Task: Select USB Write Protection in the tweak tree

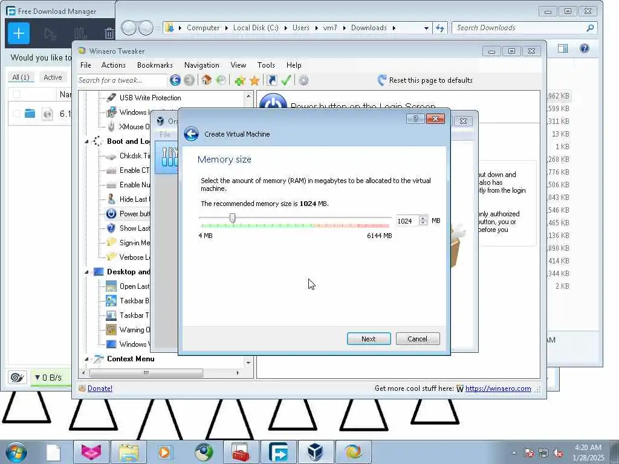Action: [150, 98]
